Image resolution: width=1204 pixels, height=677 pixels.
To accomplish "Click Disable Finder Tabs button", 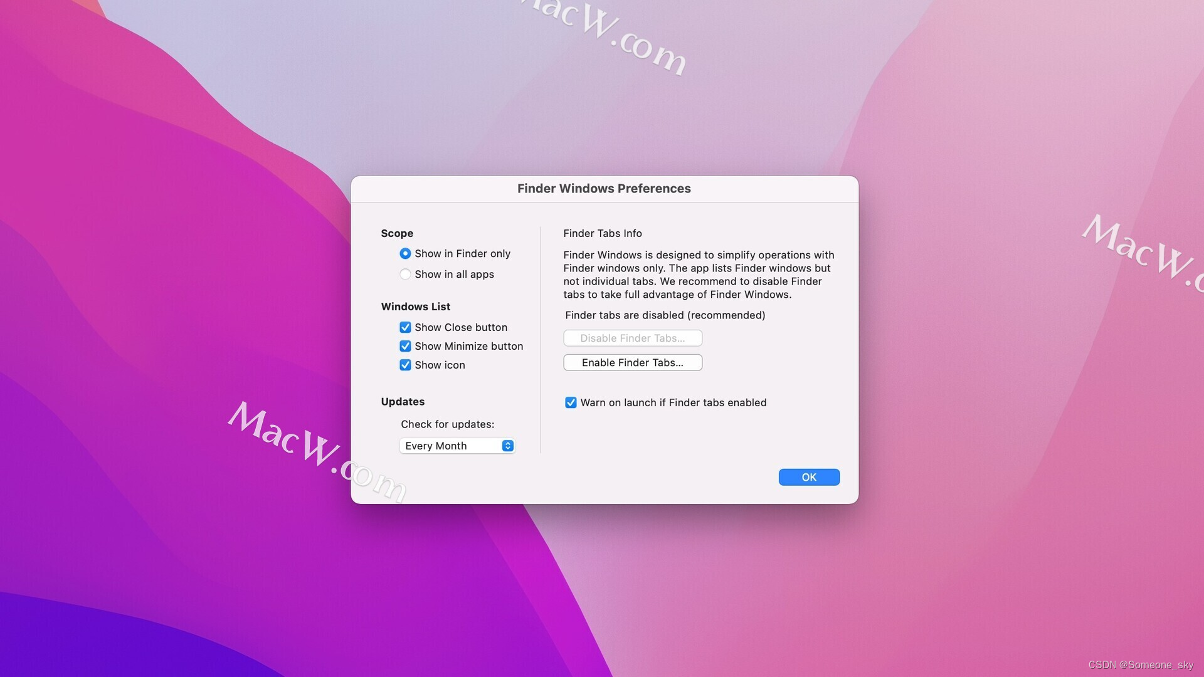I will pyautogui.click(x=633, y=337).
